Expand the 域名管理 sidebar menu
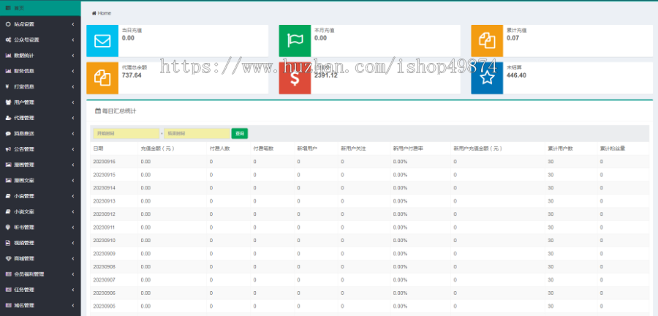This screenshot has height=316, width=658. [x=39, y=305]
